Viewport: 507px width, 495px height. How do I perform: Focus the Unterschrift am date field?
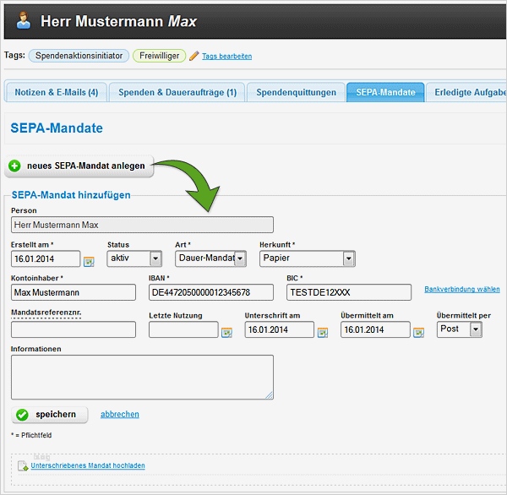coord(280,329)
